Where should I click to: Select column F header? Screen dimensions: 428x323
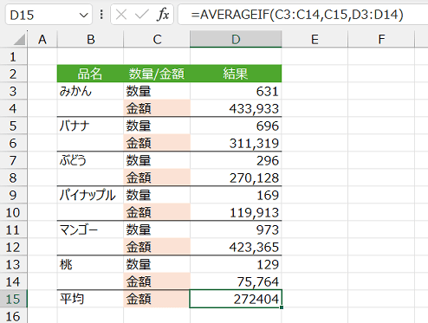tap(381, 39)
